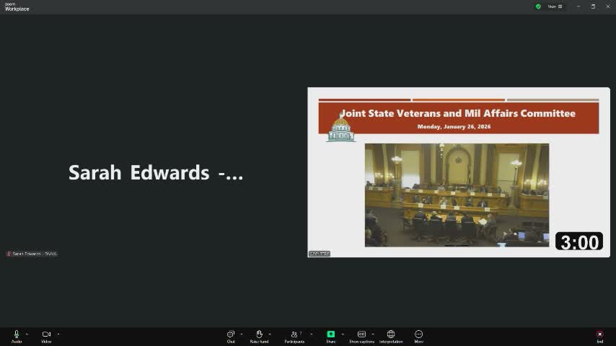Unmute the microphone with Audio button
The height and width of the screenshot is (346, 616).
pos(16,334)
